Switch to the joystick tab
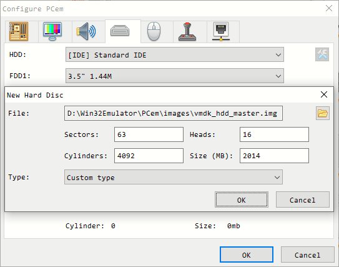The width and height of the screenshot is (339, 267). click(x=187, y=31)
